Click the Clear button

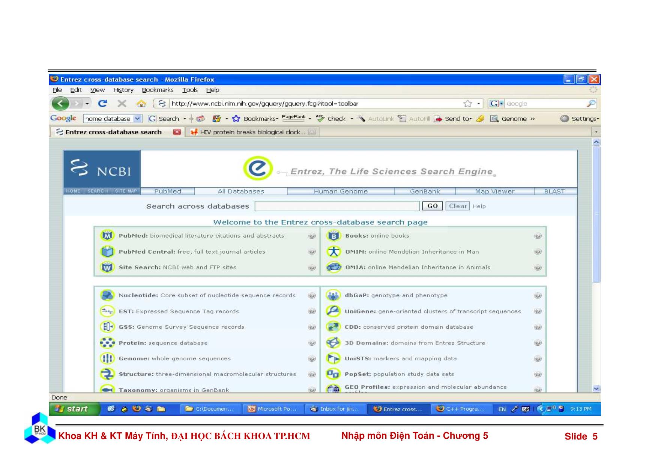458,206
